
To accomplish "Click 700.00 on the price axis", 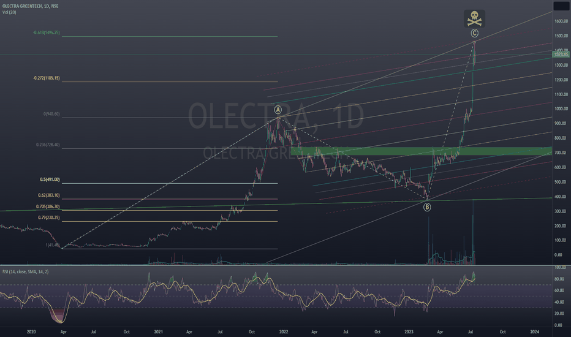I will [561, 153].
